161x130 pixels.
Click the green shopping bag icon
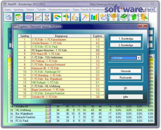point(134,17)
